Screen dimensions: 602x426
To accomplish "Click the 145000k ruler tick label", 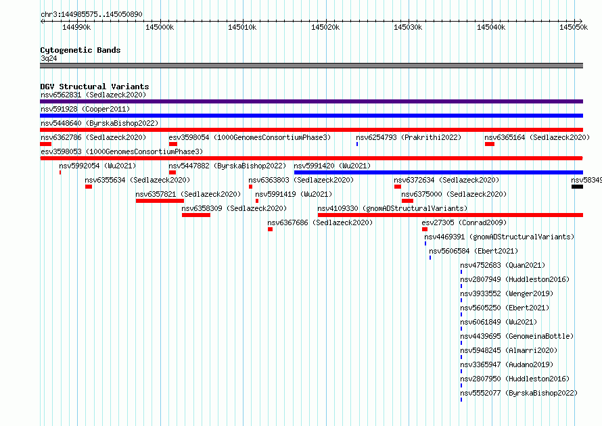I will (x=160, y=27).
